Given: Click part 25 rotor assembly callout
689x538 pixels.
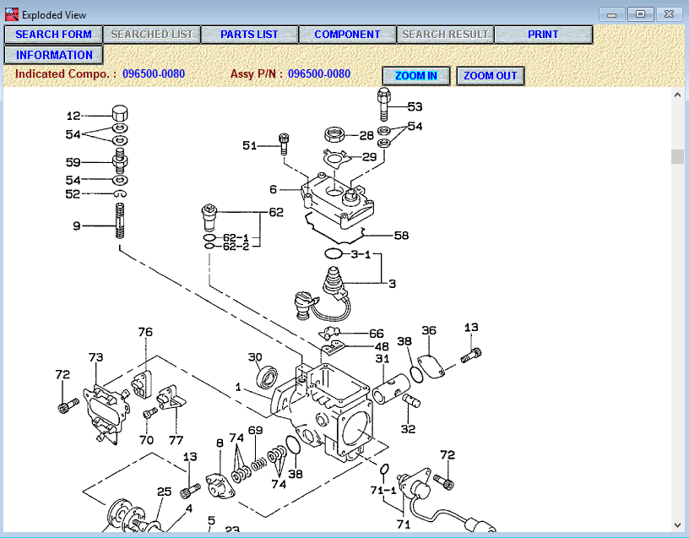Looking at the screenshot, I should [x=165, y=491].
